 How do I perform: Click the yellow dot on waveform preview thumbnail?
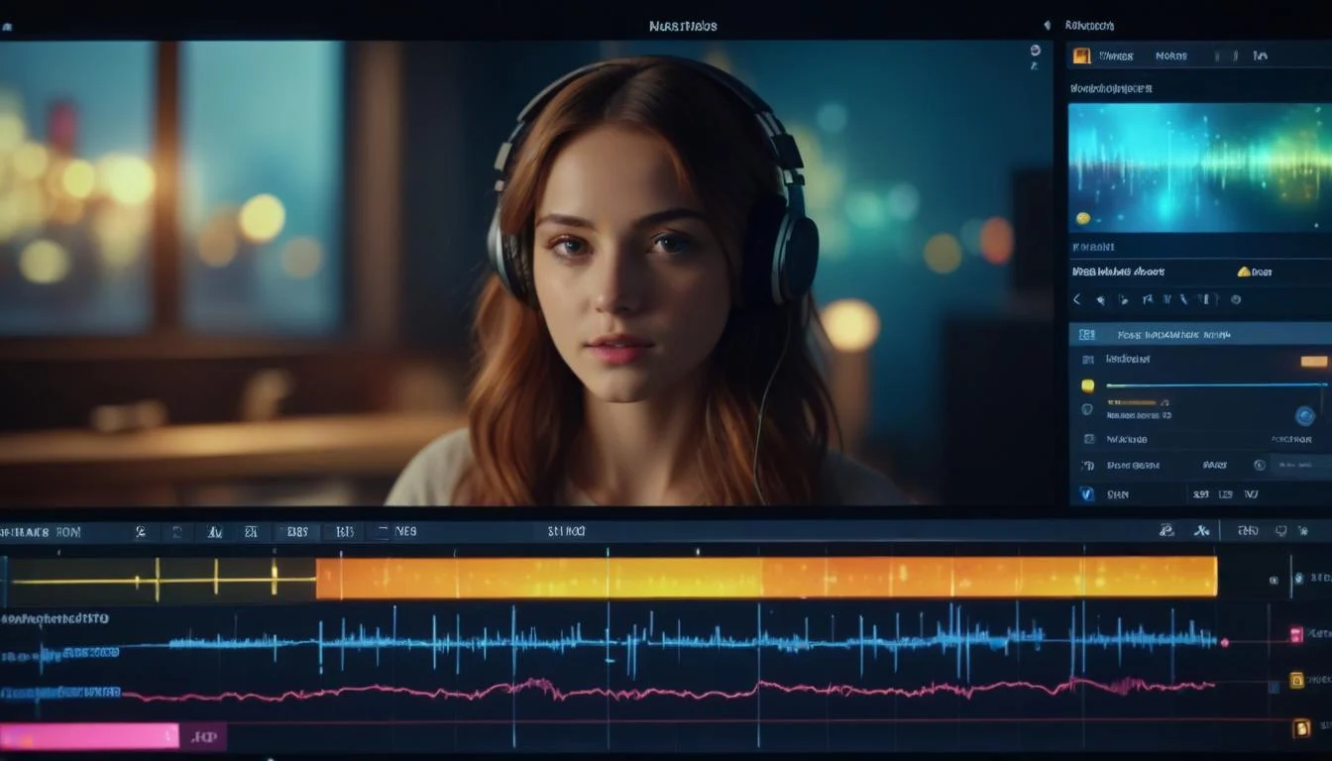(x=1083, y=218)
